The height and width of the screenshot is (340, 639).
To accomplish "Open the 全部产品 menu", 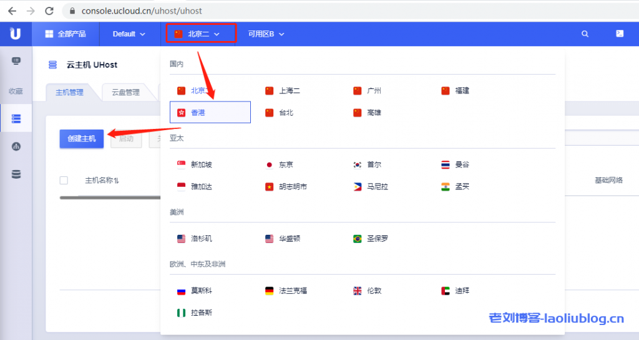I will coord(66,34).
